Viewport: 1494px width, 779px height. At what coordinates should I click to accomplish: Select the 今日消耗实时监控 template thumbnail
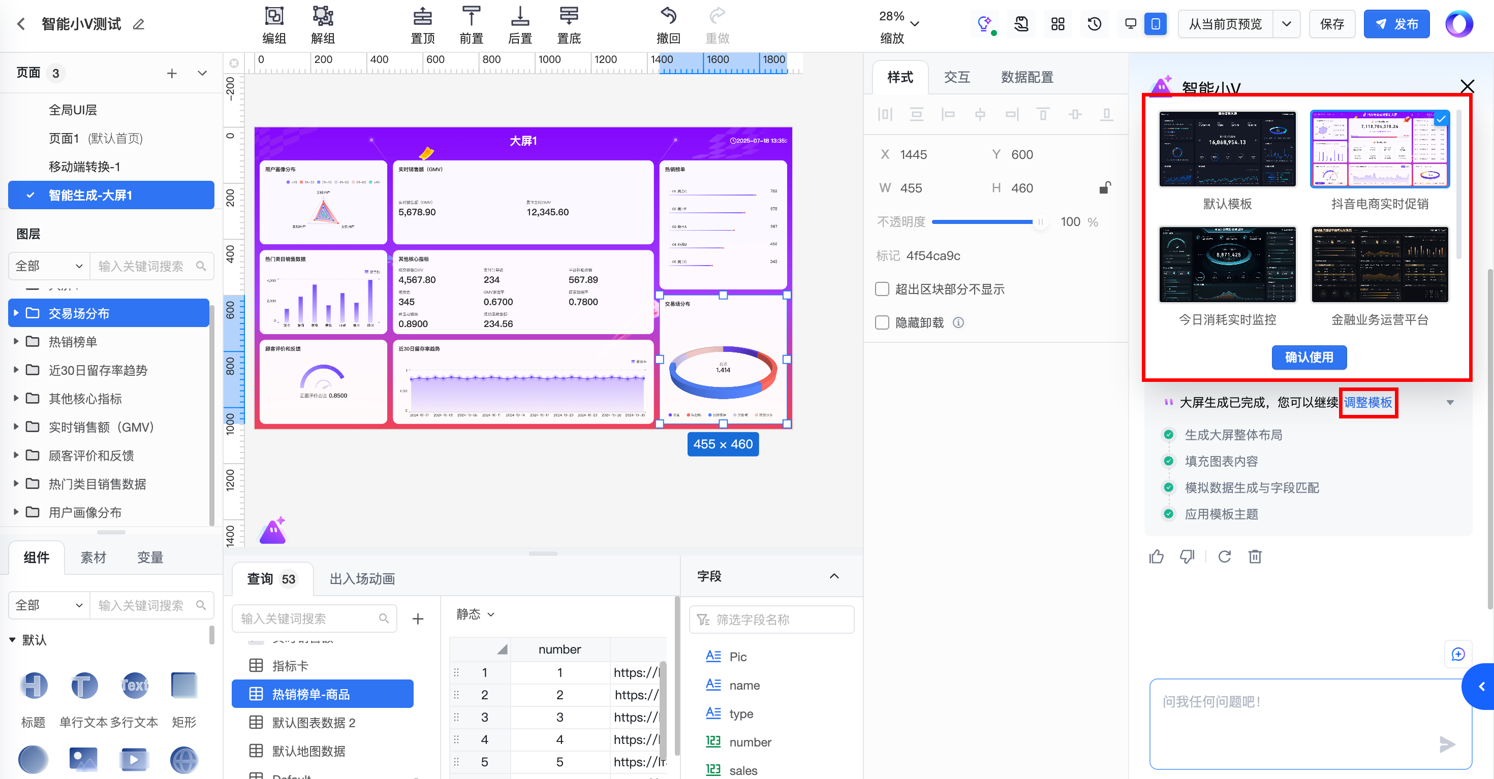[1227, 265]
